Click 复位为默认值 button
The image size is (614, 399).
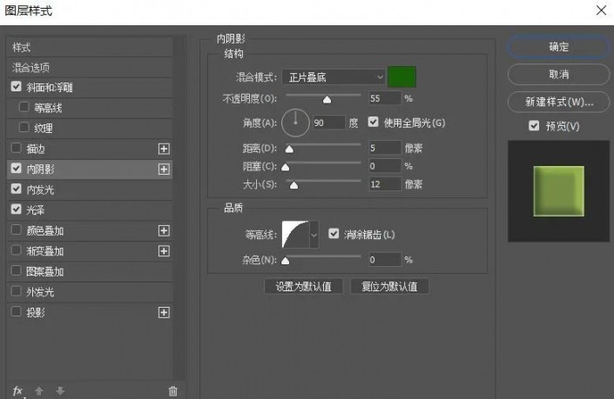[x=389, y=287]
